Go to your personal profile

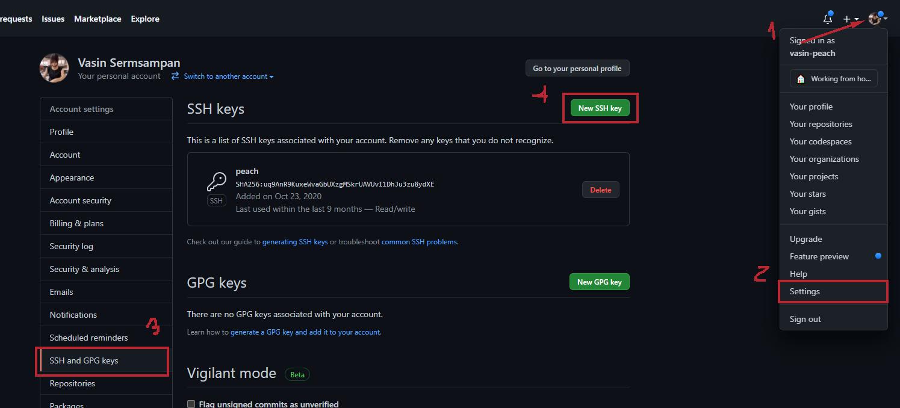coord(577,68)
